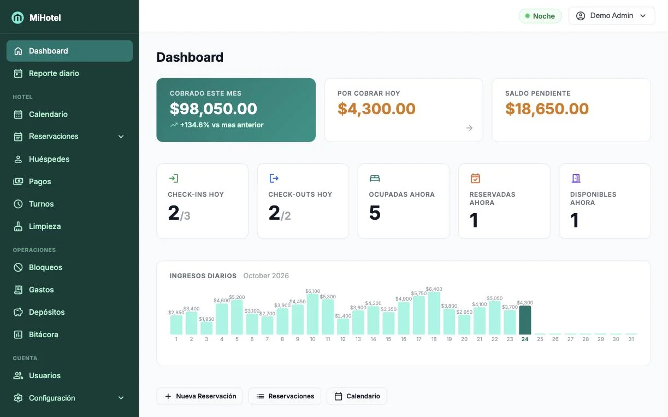This screenshot has height=417, width=668.
Task: Click the October 2026 chart label
Action: 266,276
